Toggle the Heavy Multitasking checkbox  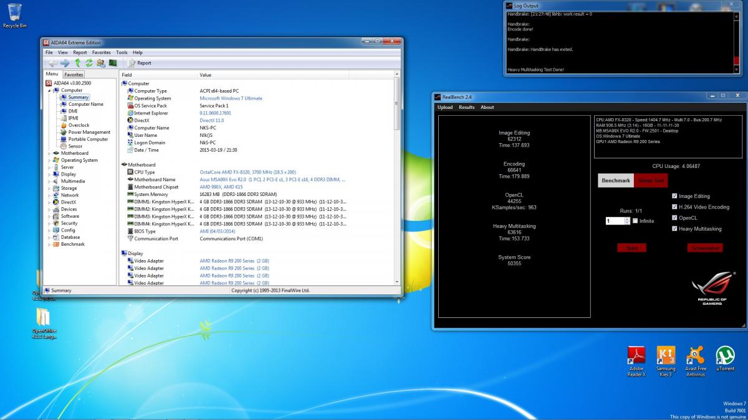click(674, 229)
